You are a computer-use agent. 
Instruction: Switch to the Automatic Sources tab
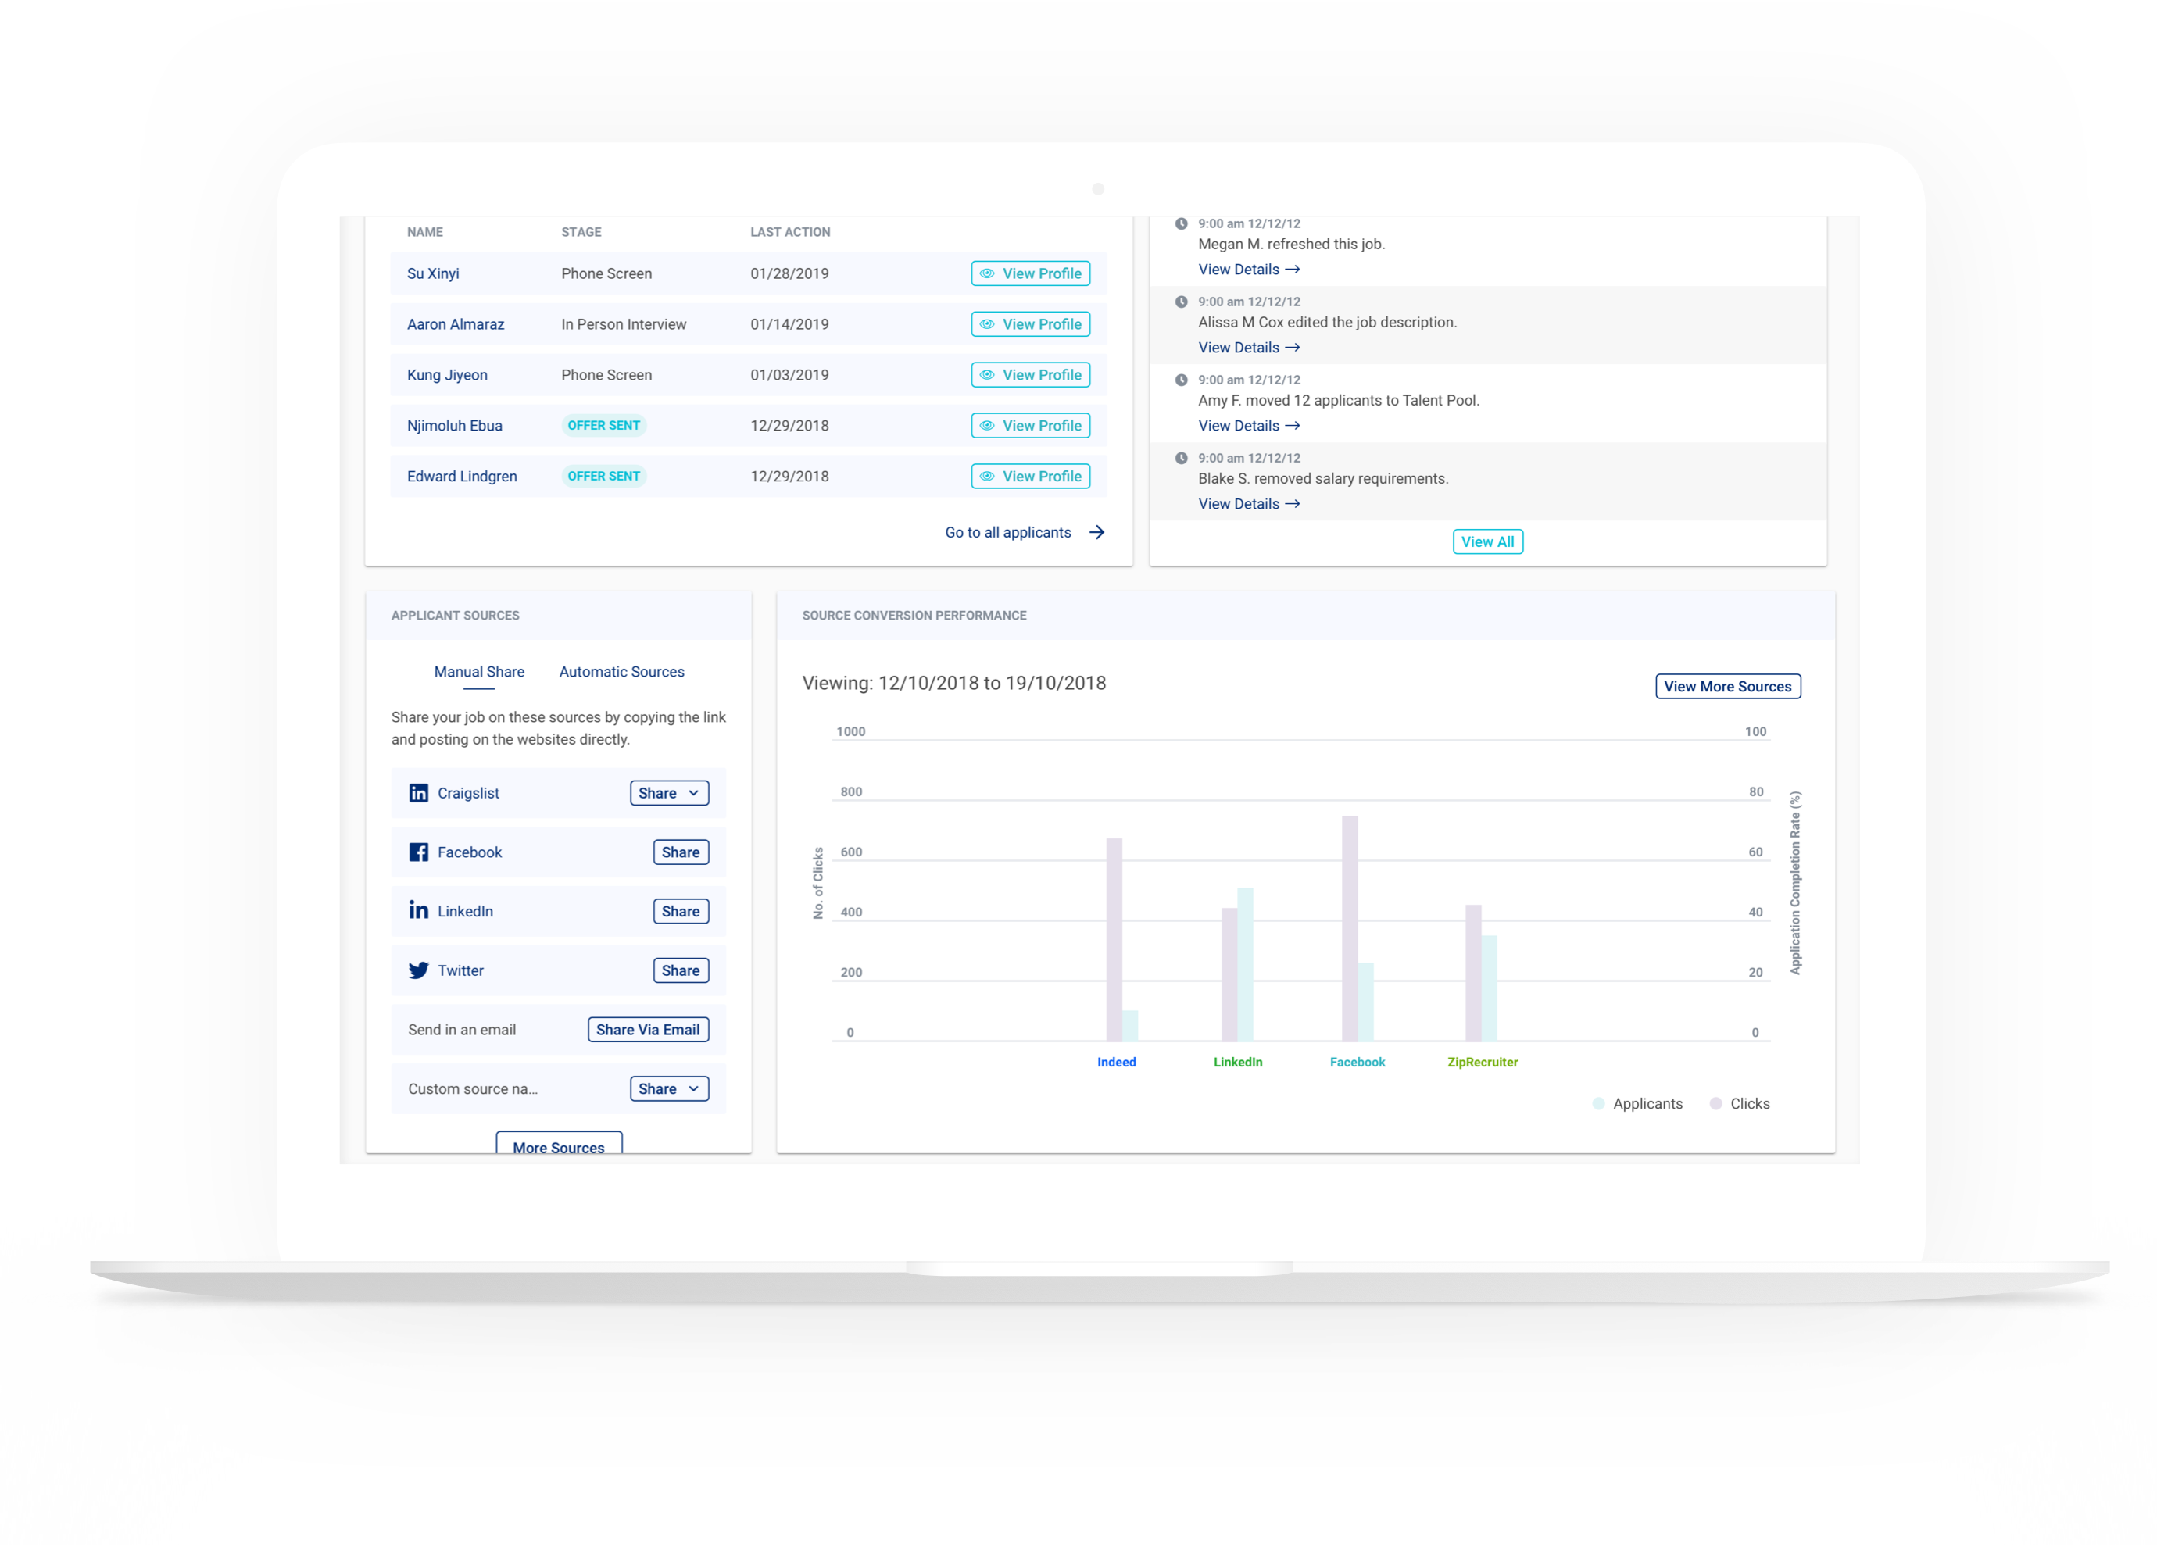621,671
